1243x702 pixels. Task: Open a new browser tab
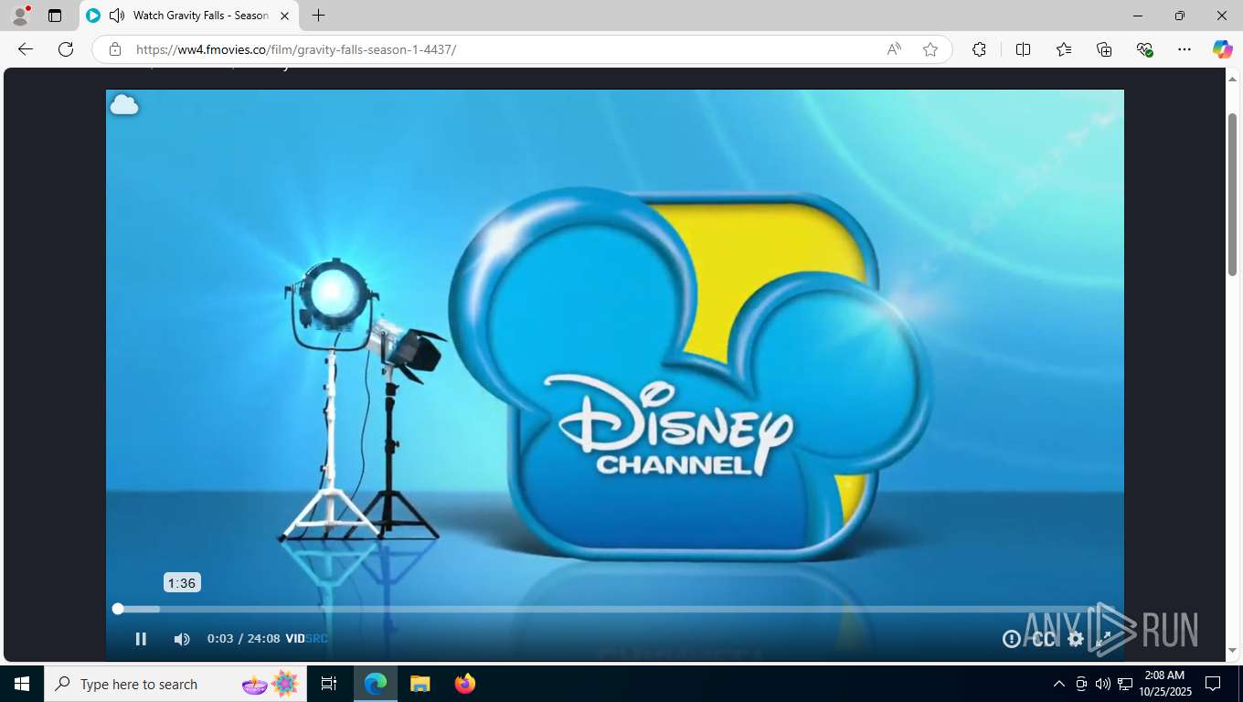(x=318, y=16)
